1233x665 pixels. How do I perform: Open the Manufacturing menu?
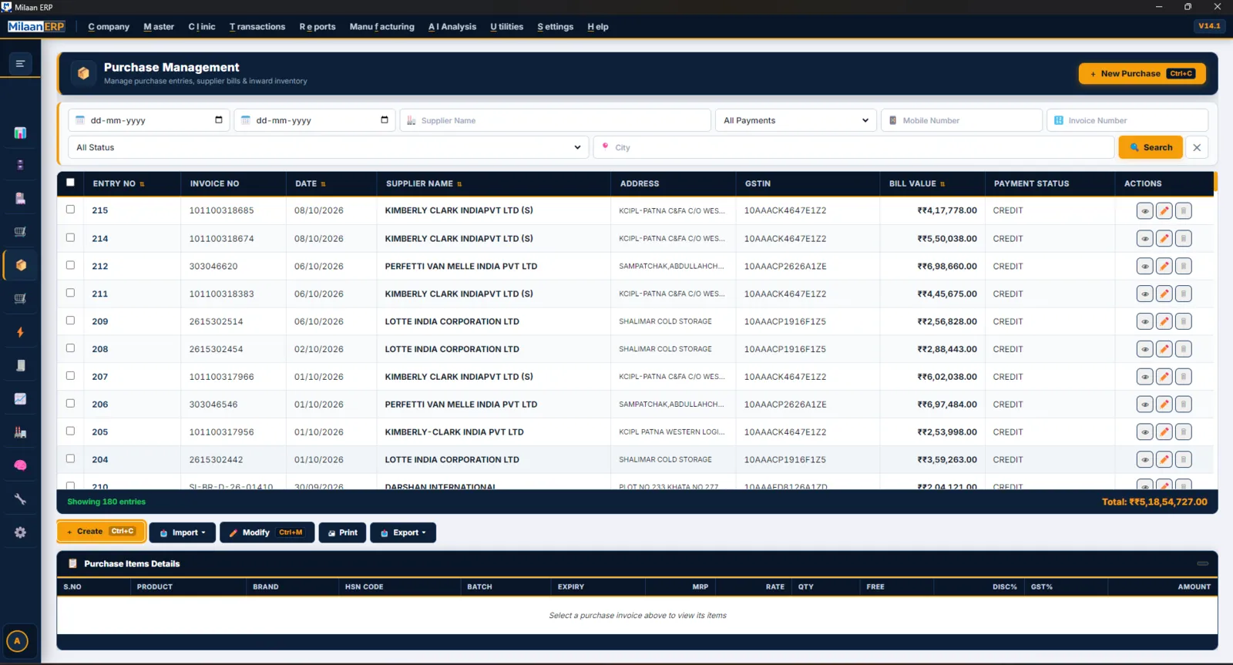(x=382, y=27)
